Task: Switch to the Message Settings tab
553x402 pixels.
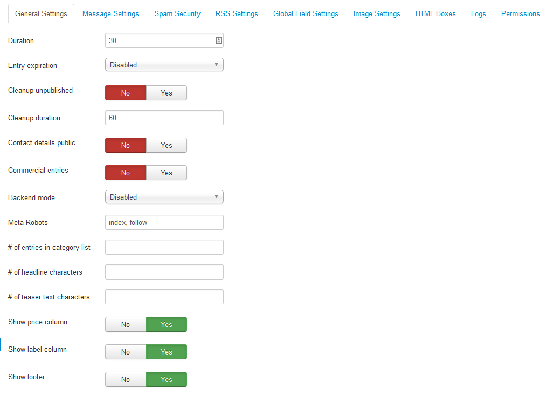Action: pyautogui.click(x=110, y=13)
